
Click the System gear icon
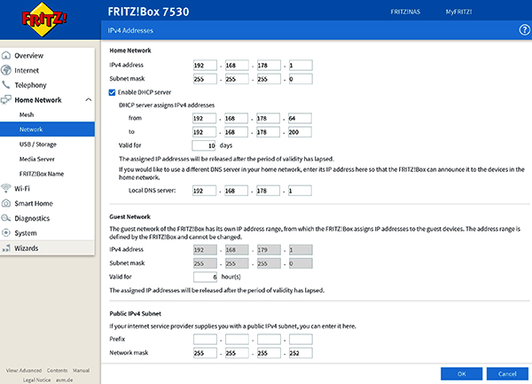click(6, 232)
